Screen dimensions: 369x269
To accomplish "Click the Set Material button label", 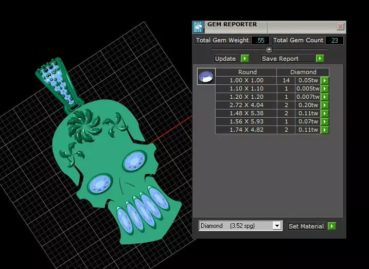I will pos(306,226).
